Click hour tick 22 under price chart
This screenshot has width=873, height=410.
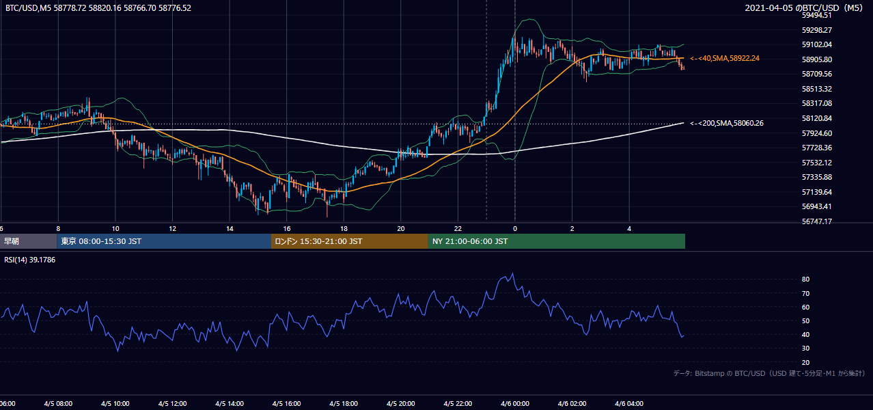[x=458, y=229]
